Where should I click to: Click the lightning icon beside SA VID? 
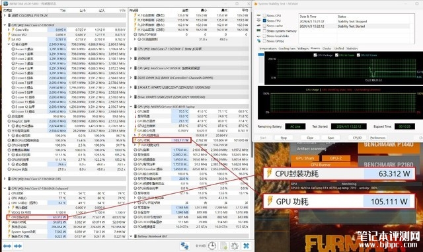click(9, 40)
